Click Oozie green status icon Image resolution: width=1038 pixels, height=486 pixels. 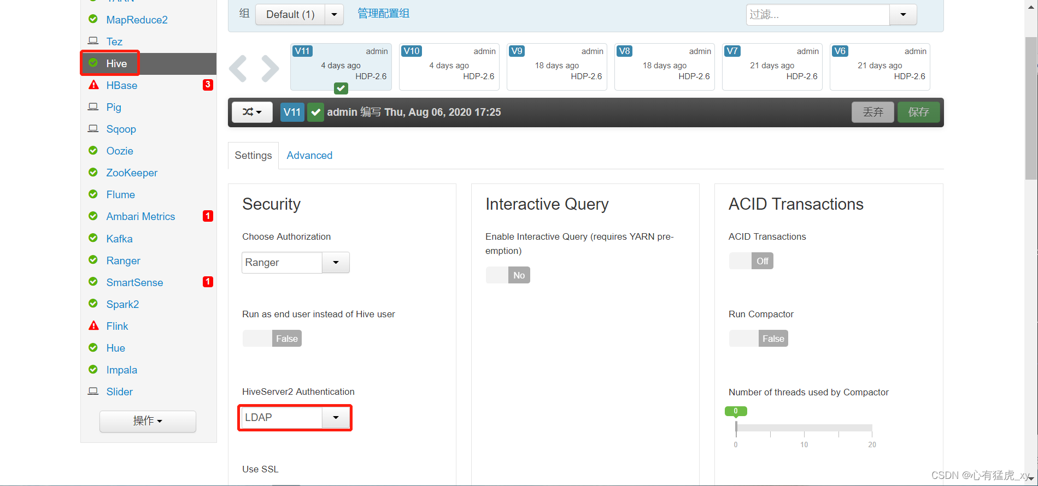pos(93,150)
